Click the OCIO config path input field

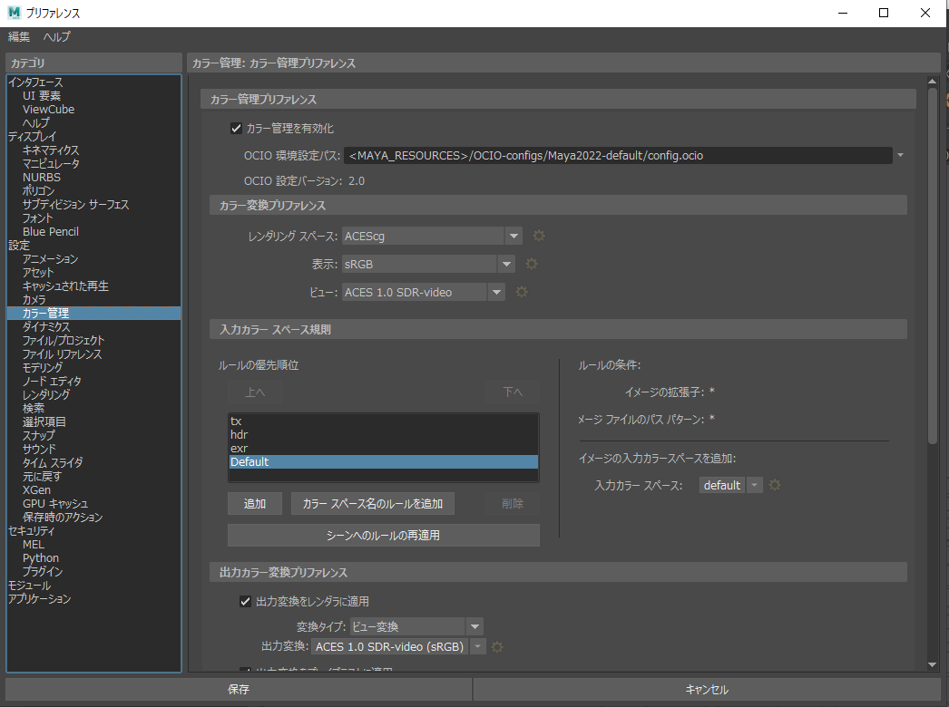click(x=618, y=155)
